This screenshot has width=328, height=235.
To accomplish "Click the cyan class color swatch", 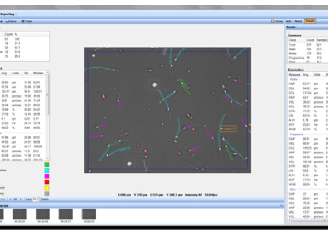I will (47, 170).
